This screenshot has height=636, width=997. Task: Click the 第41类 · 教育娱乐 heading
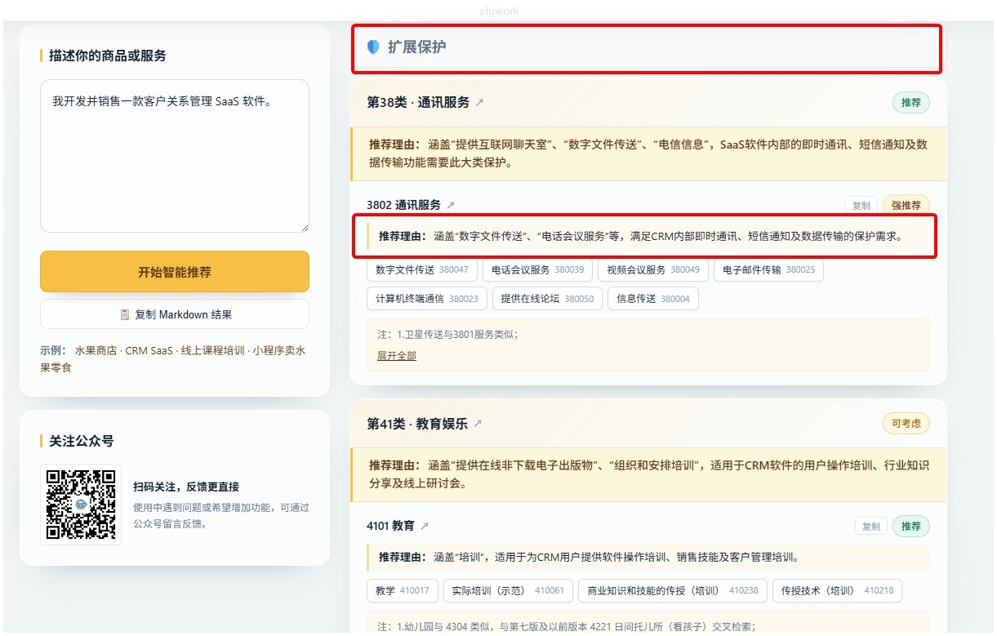tap(417, 424)
